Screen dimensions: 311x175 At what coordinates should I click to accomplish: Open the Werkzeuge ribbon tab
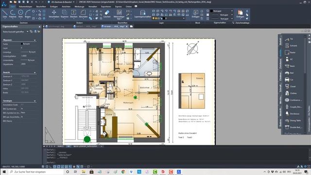[79, 6]
